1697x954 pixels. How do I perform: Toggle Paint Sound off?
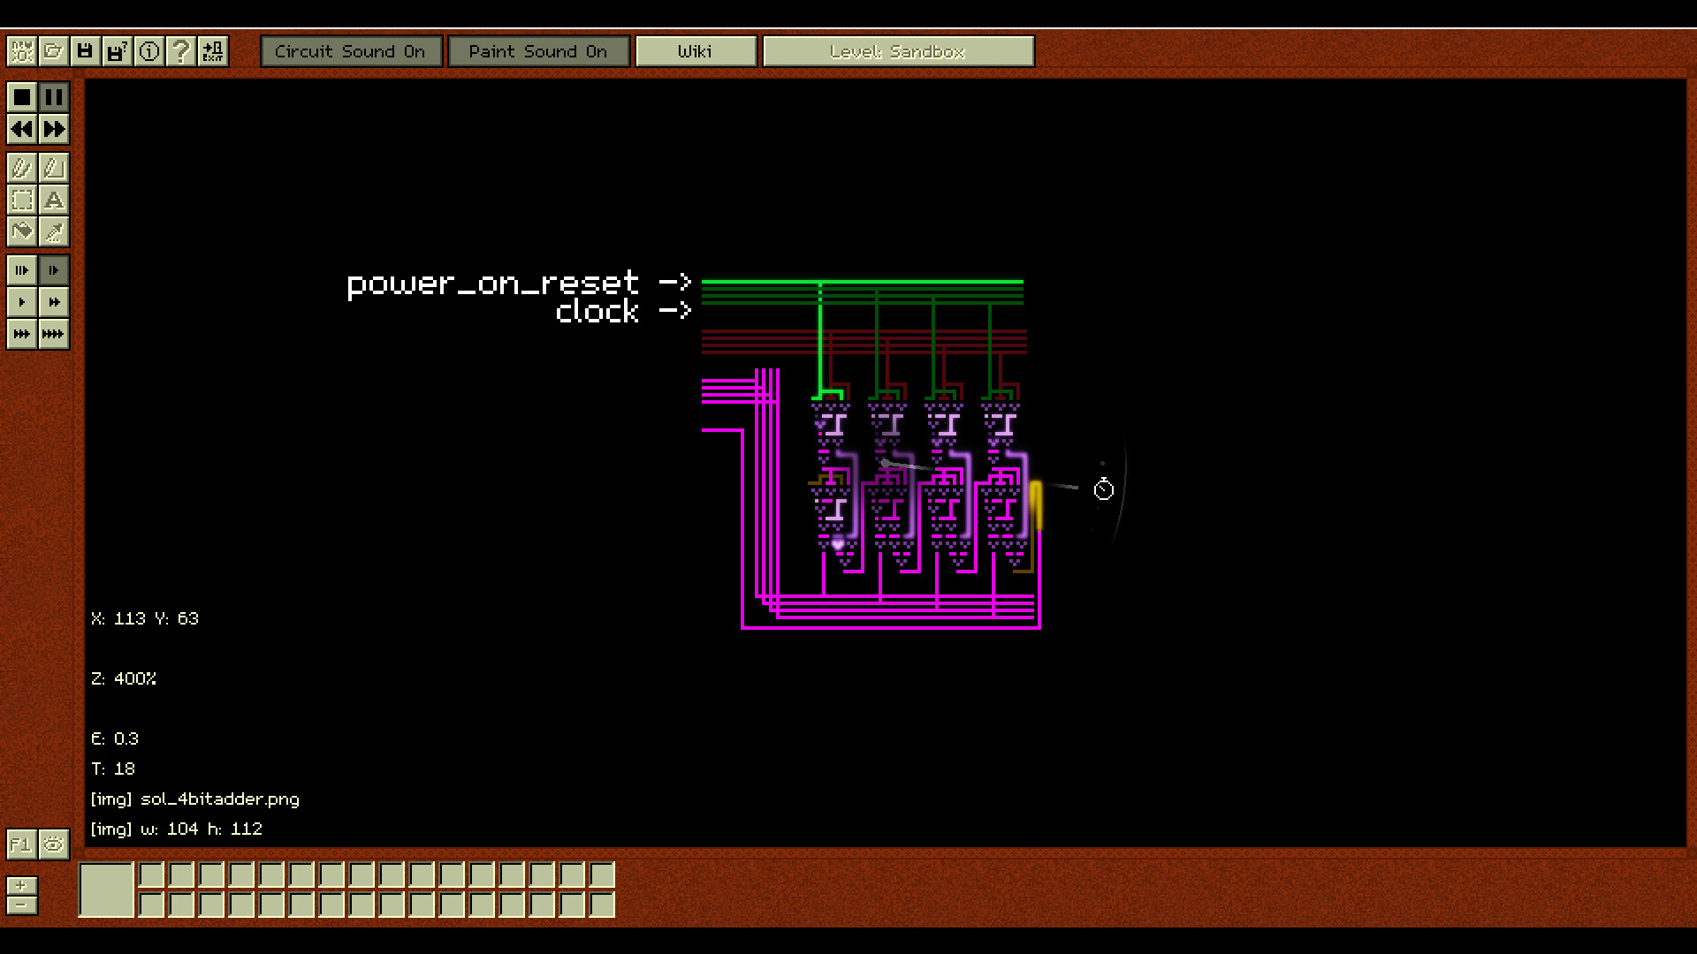point(539,50)
